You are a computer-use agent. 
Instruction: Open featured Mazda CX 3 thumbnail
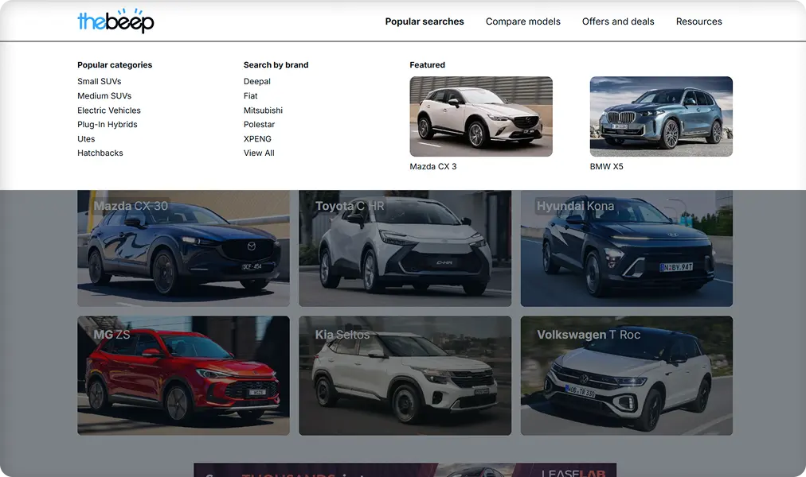coord(481,116)
